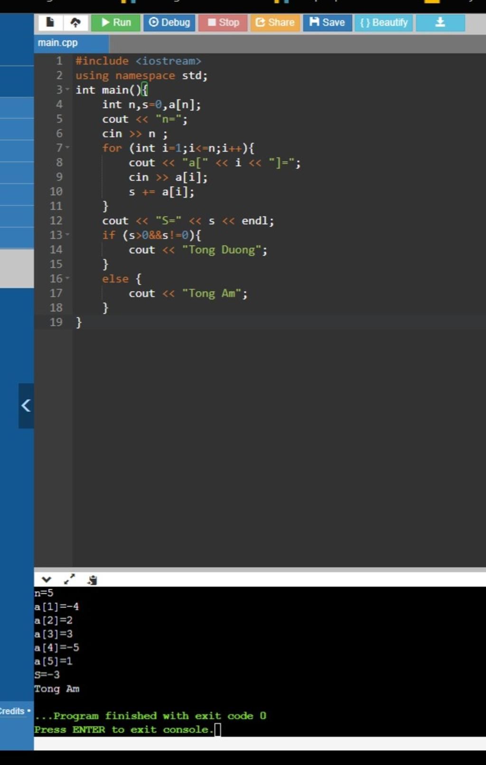Minimize the console with the down chevron
The height and width of the screenshot is (765, 486).
(46, 580)
